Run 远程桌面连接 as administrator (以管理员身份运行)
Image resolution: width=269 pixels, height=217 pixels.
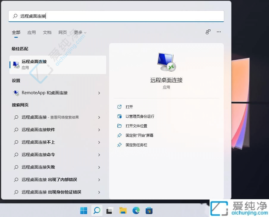click(139, 116)
